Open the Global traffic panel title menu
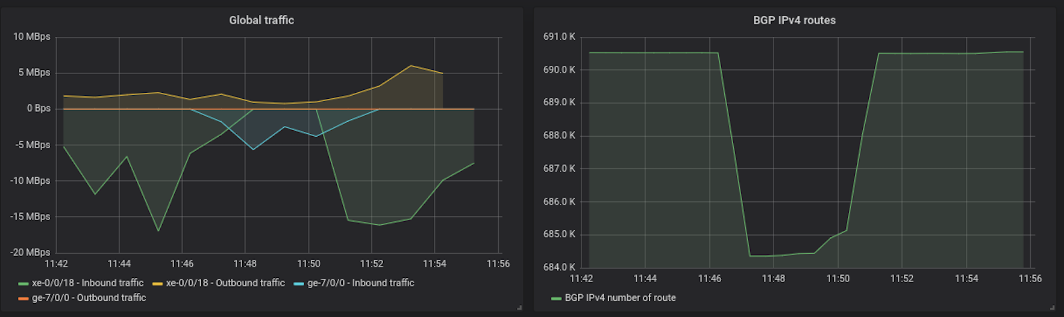 (x=261, y=20)
